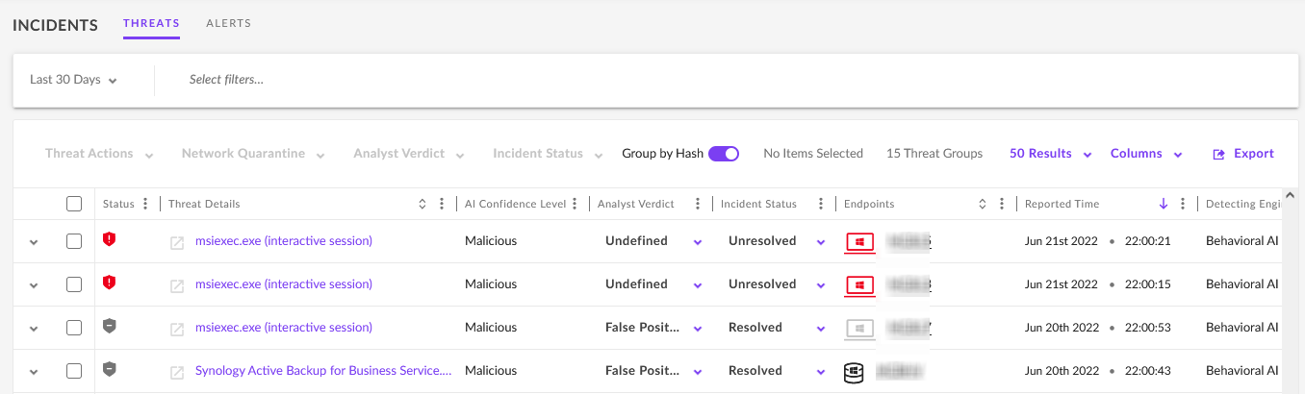
Task: Expand the first msiexec.exe threat row
Action: point(34,242)
